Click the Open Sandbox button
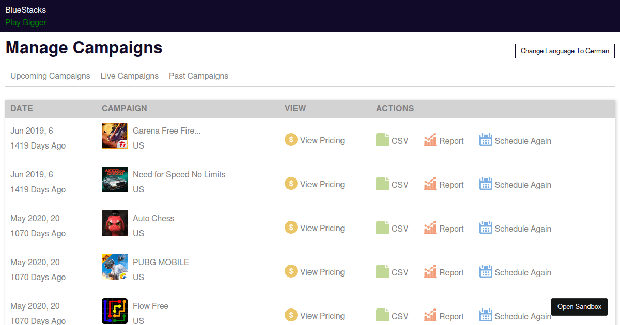This screenshot has width=620, height=325. [579, 306]
